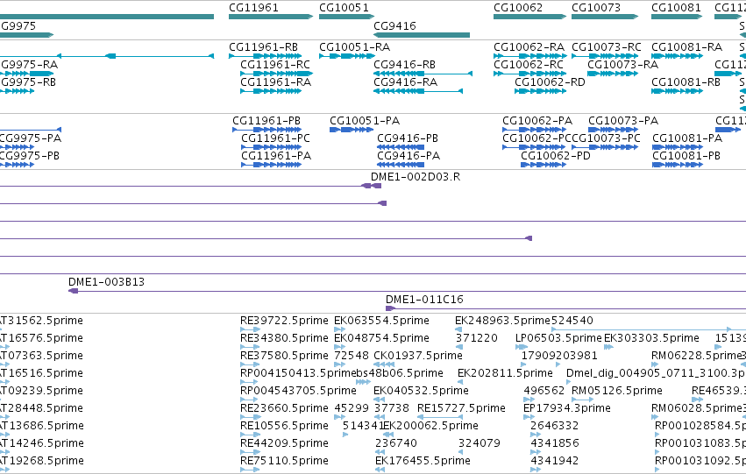Open transcript label CG10081-RA

[687, 47]
